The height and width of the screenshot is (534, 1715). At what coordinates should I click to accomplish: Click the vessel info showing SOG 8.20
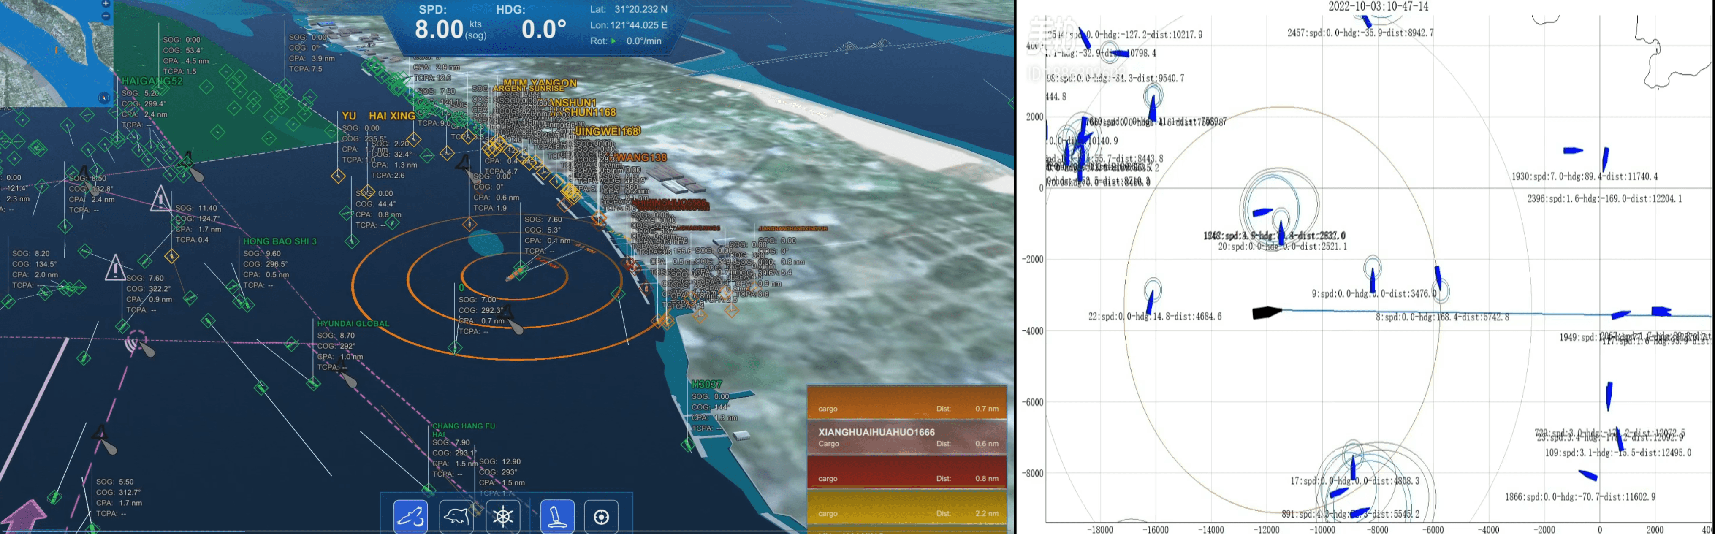pyautogui.click(x=35, y=269)
